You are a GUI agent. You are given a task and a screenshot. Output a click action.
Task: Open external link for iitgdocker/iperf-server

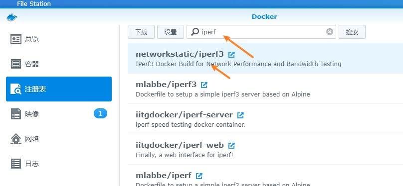(240, 115)
